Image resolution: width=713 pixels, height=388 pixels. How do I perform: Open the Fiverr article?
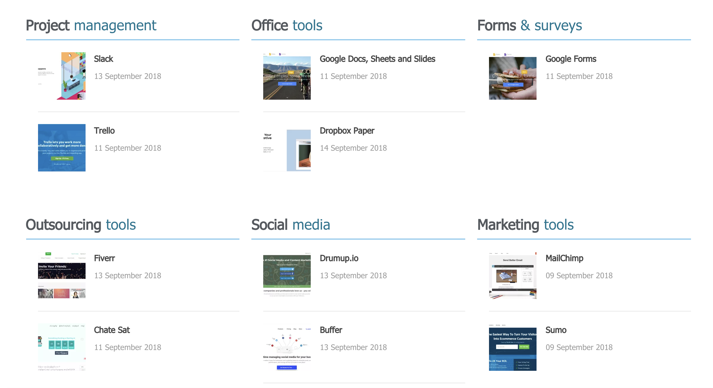coord(104,258)
